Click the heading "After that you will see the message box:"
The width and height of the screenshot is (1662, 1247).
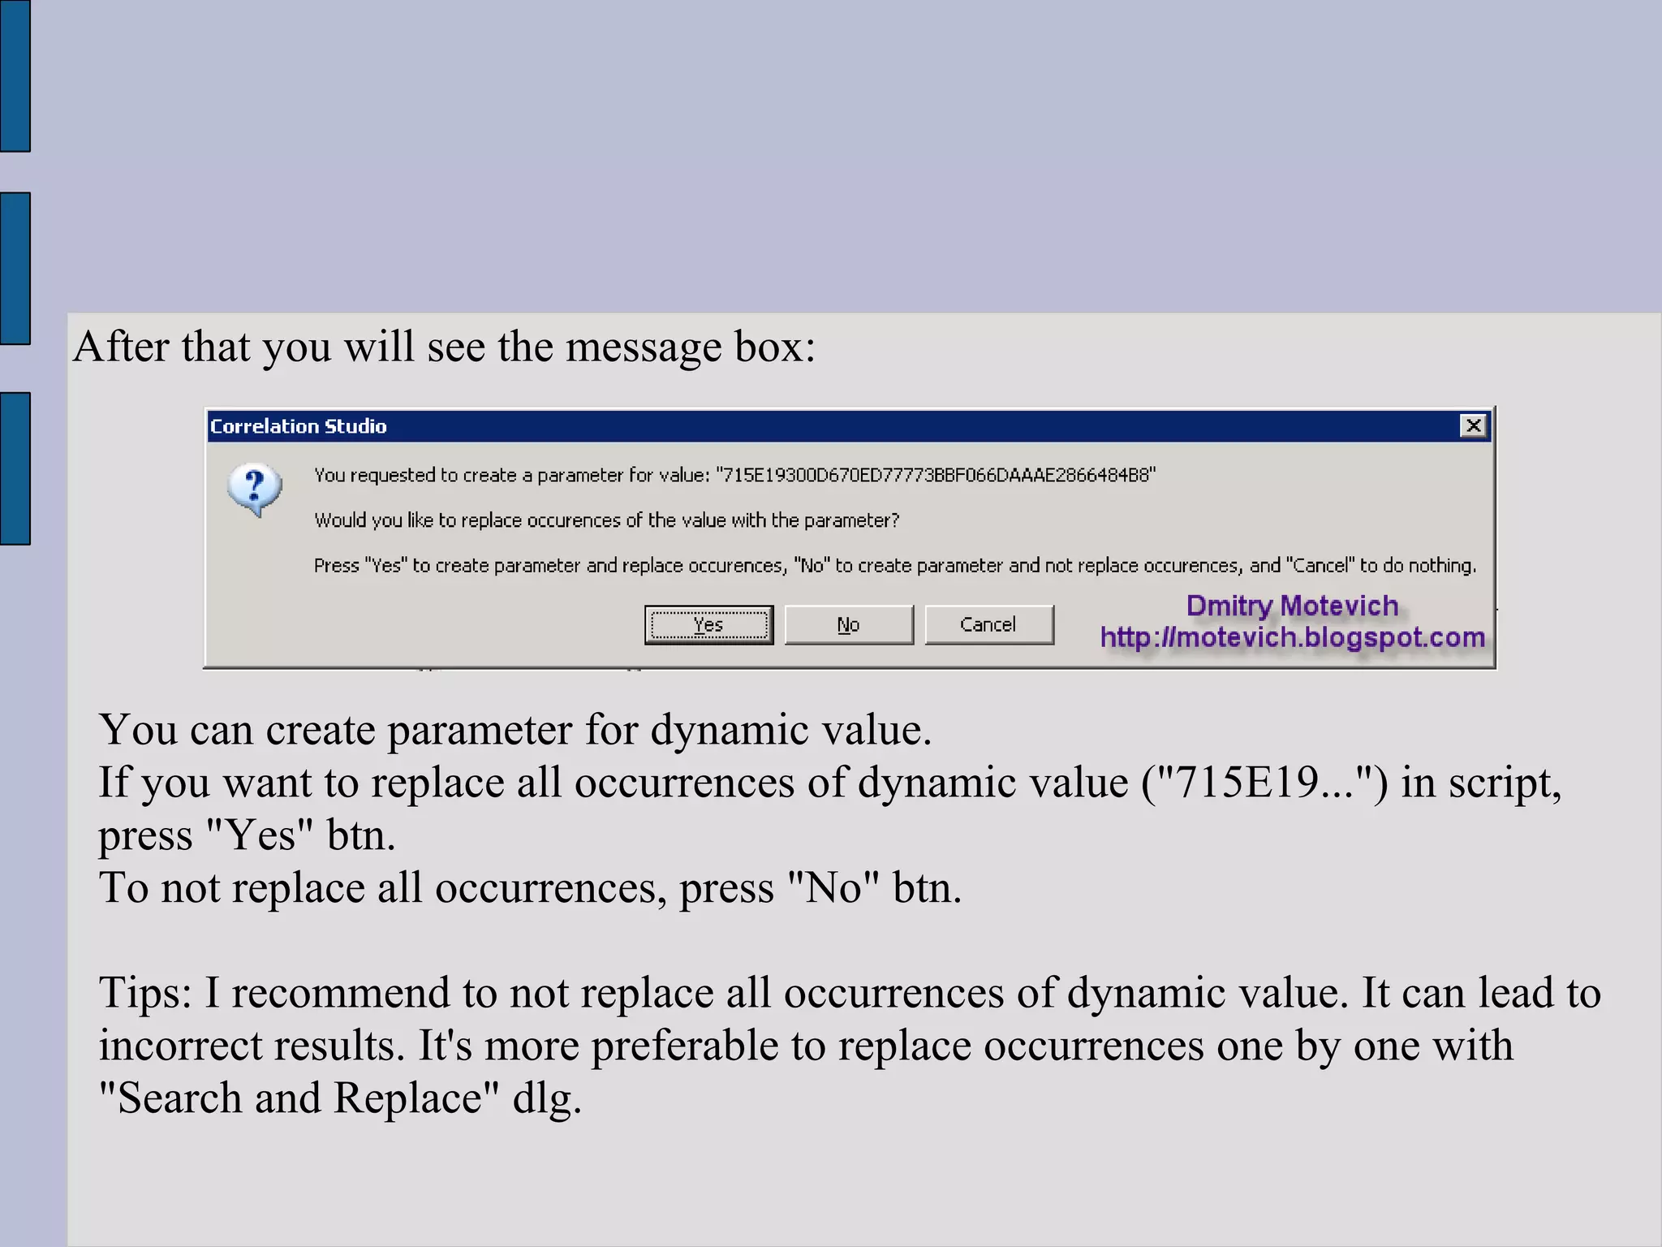[444, 347]
